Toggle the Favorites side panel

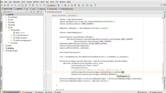[x=1, y=84]
